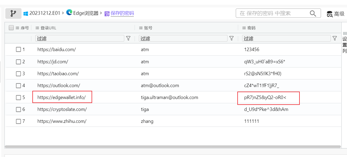Select the password 123456
Screen dimensions: 347x157
[252, 50]
